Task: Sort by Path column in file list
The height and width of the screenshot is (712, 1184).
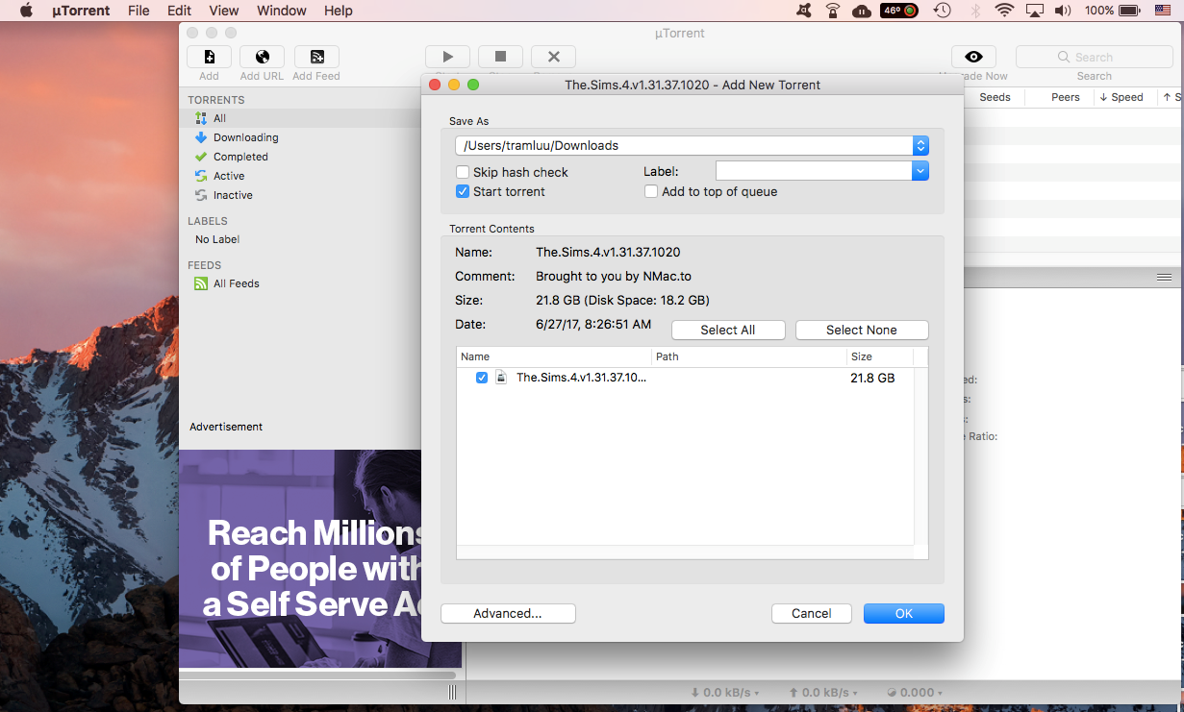Action: (749, 356)
